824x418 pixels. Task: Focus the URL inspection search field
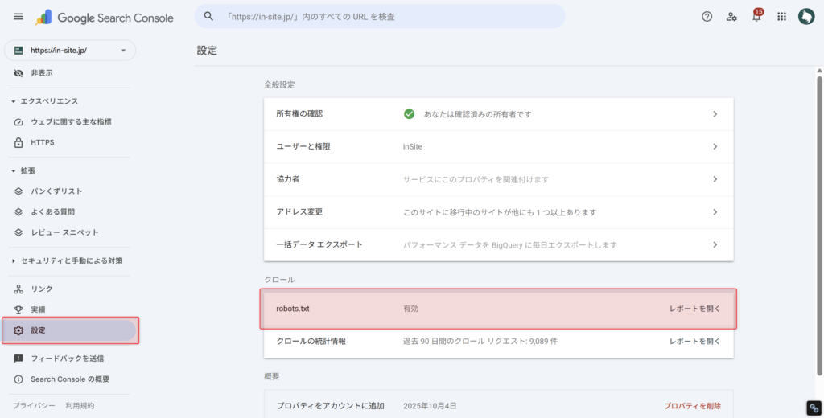pyautogui.click(x=380, y=16)
